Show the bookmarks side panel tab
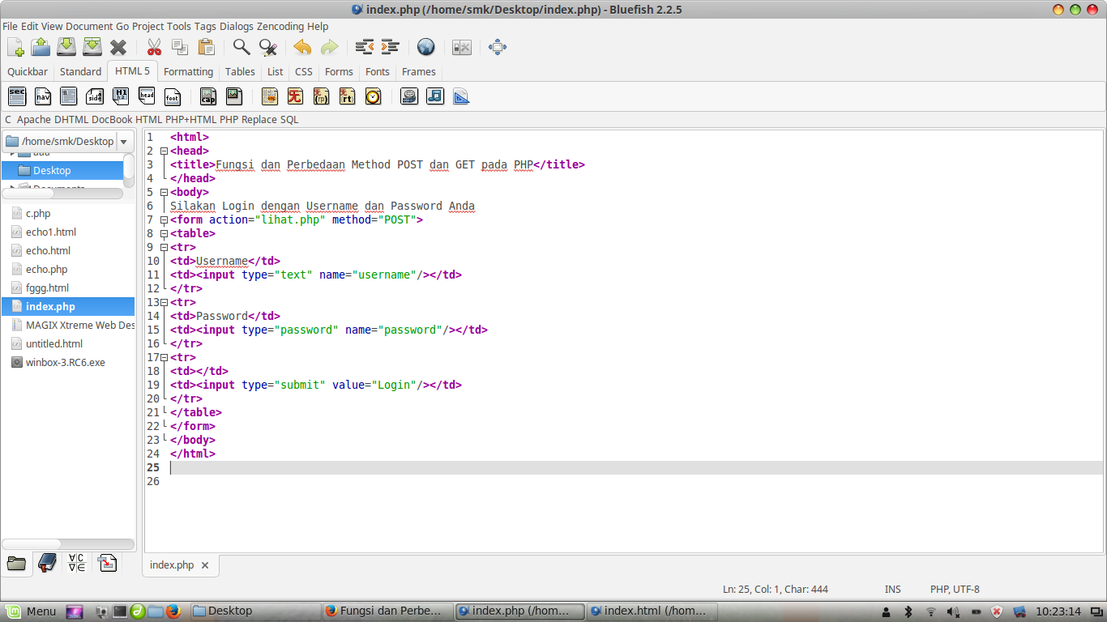The width and height of the screenshot is (1107, 622). tap(47, 564)
